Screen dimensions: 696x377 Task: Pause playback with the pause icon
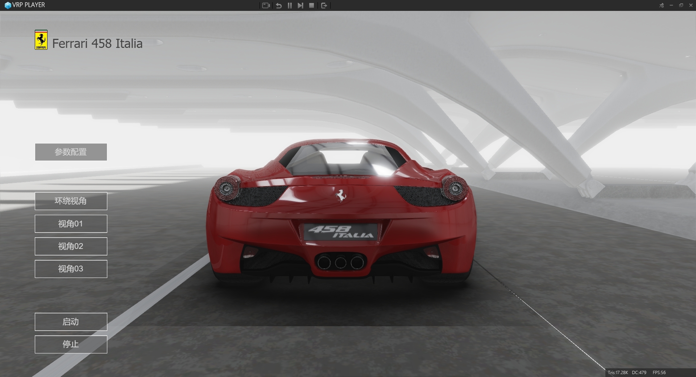tap(290, 5)
